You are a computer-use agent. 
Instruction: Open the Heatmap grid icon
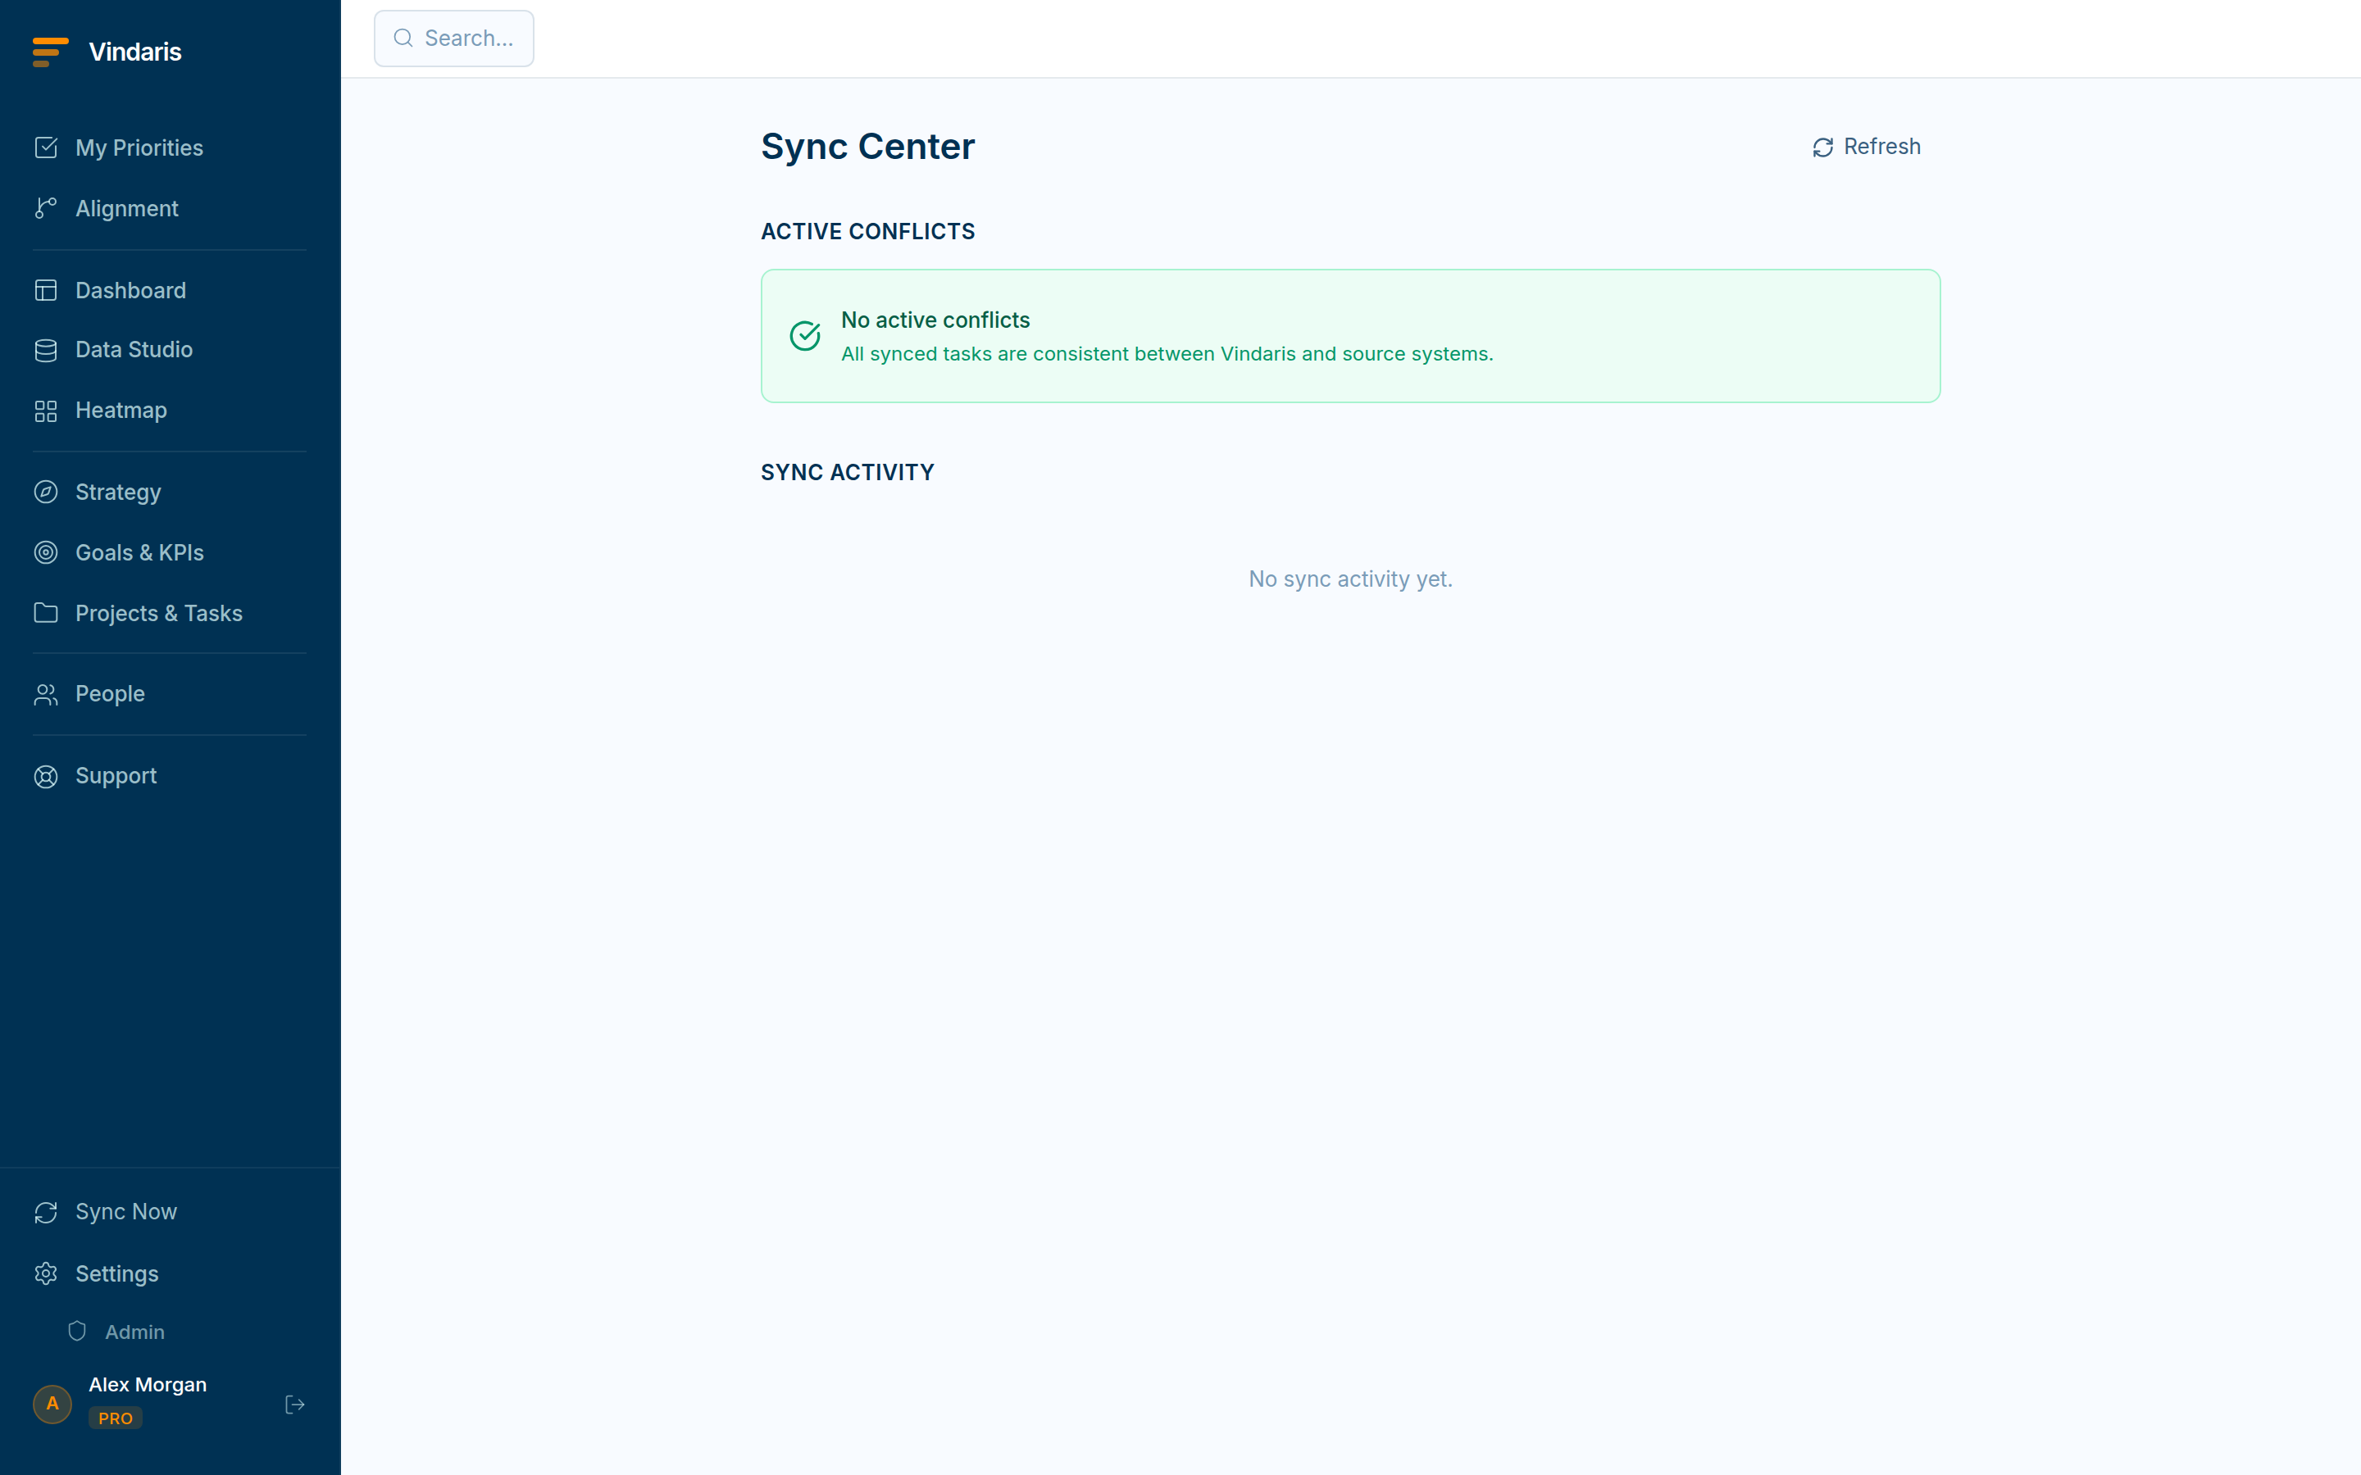(46, 411)
